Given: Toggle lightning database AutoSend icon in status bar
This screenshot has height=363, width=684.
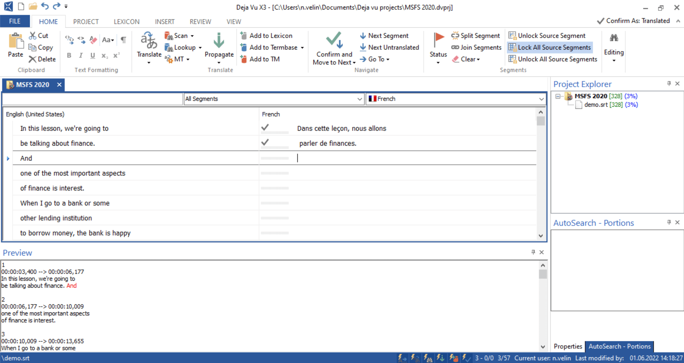Looking at the screenshot, I should (x=453, y=358).
